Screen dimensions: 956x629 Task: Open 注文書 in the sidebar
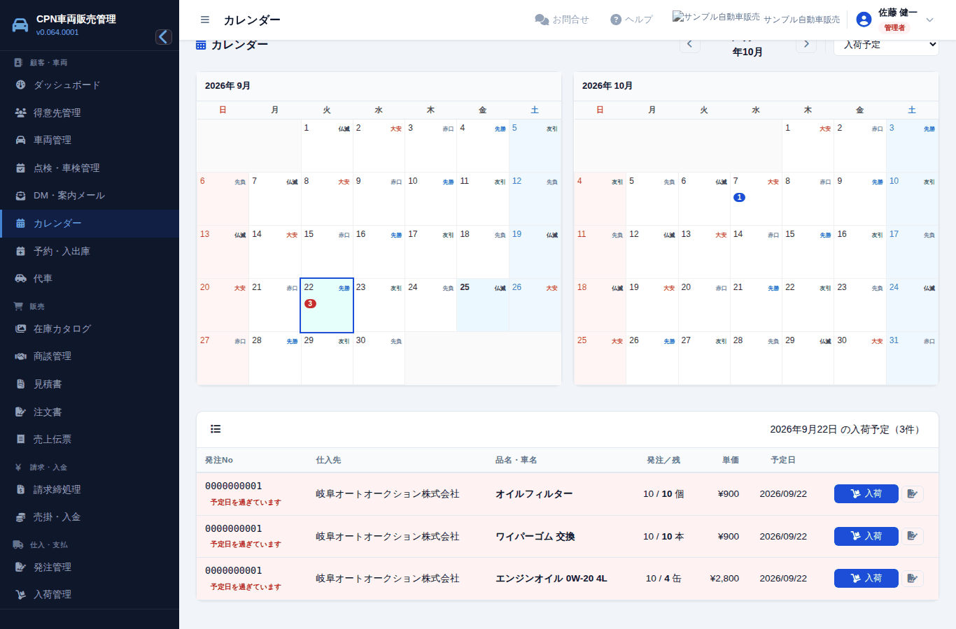(90, 412)
